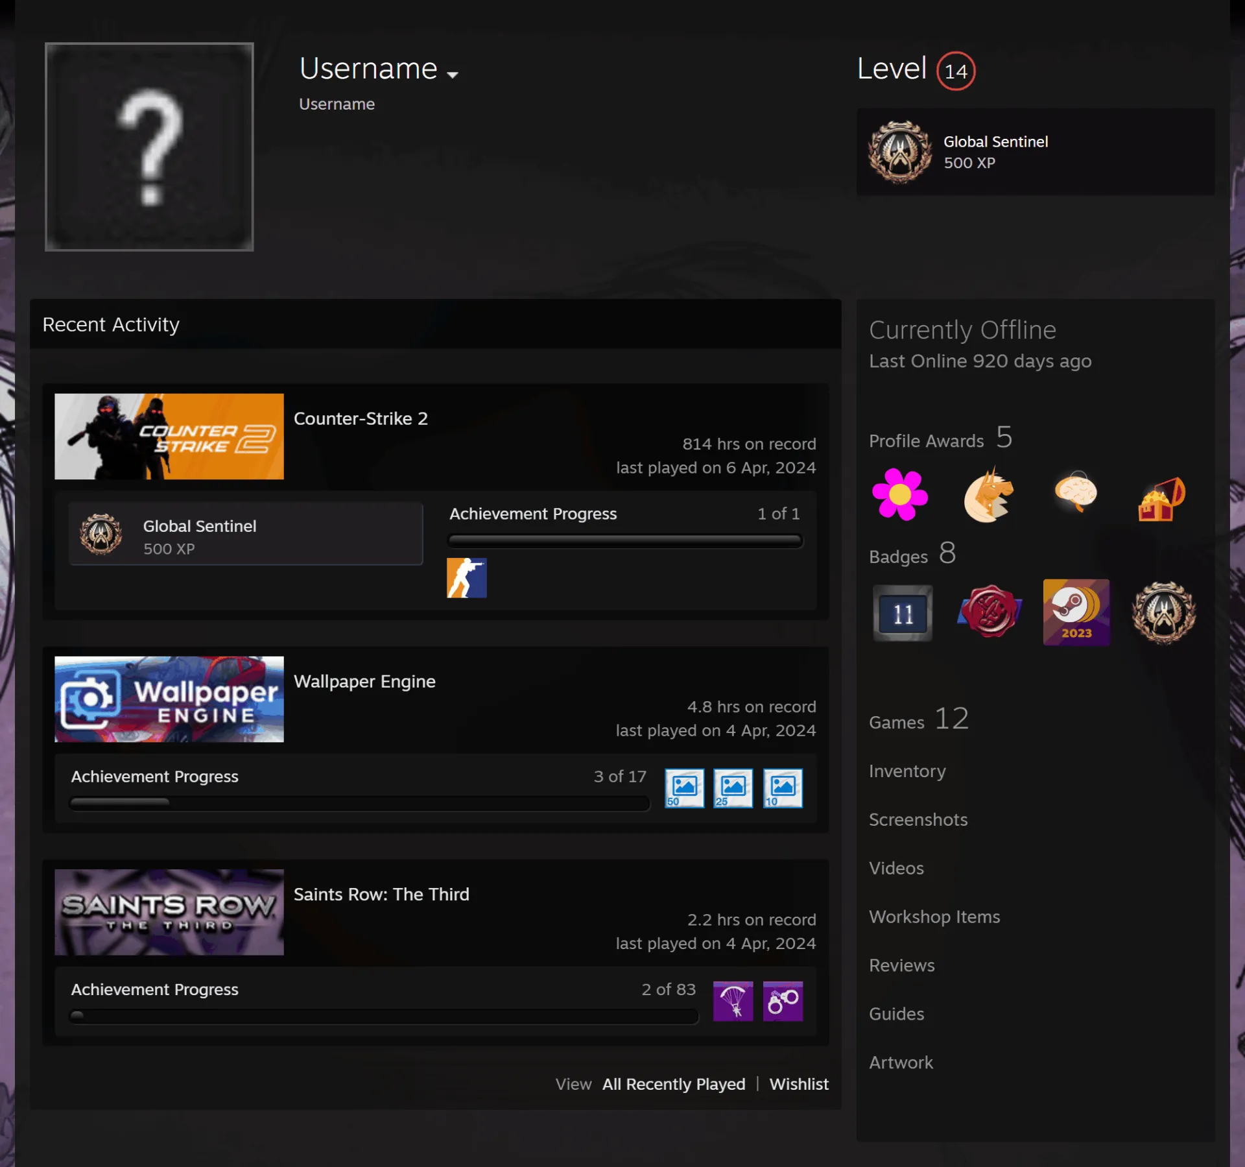
Task: Click Counter-Strike 2 Achievement Progress label
Action: pyautogui.click(x=533, y=514)
